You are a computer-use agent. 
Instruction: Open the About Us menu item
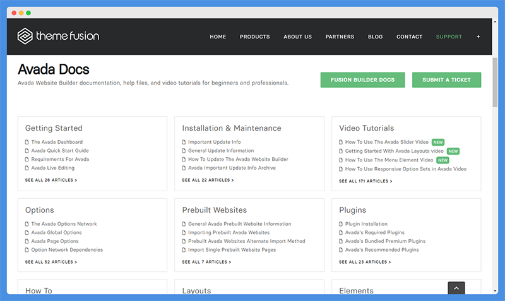pyautogui.click(x=297, y=37)
